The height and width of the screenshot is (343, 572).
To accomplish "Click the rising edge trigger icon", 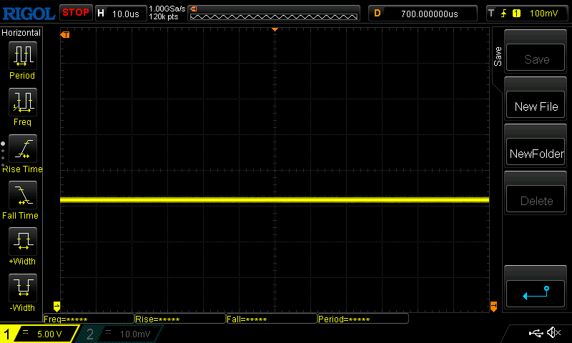I will point(504,14).
